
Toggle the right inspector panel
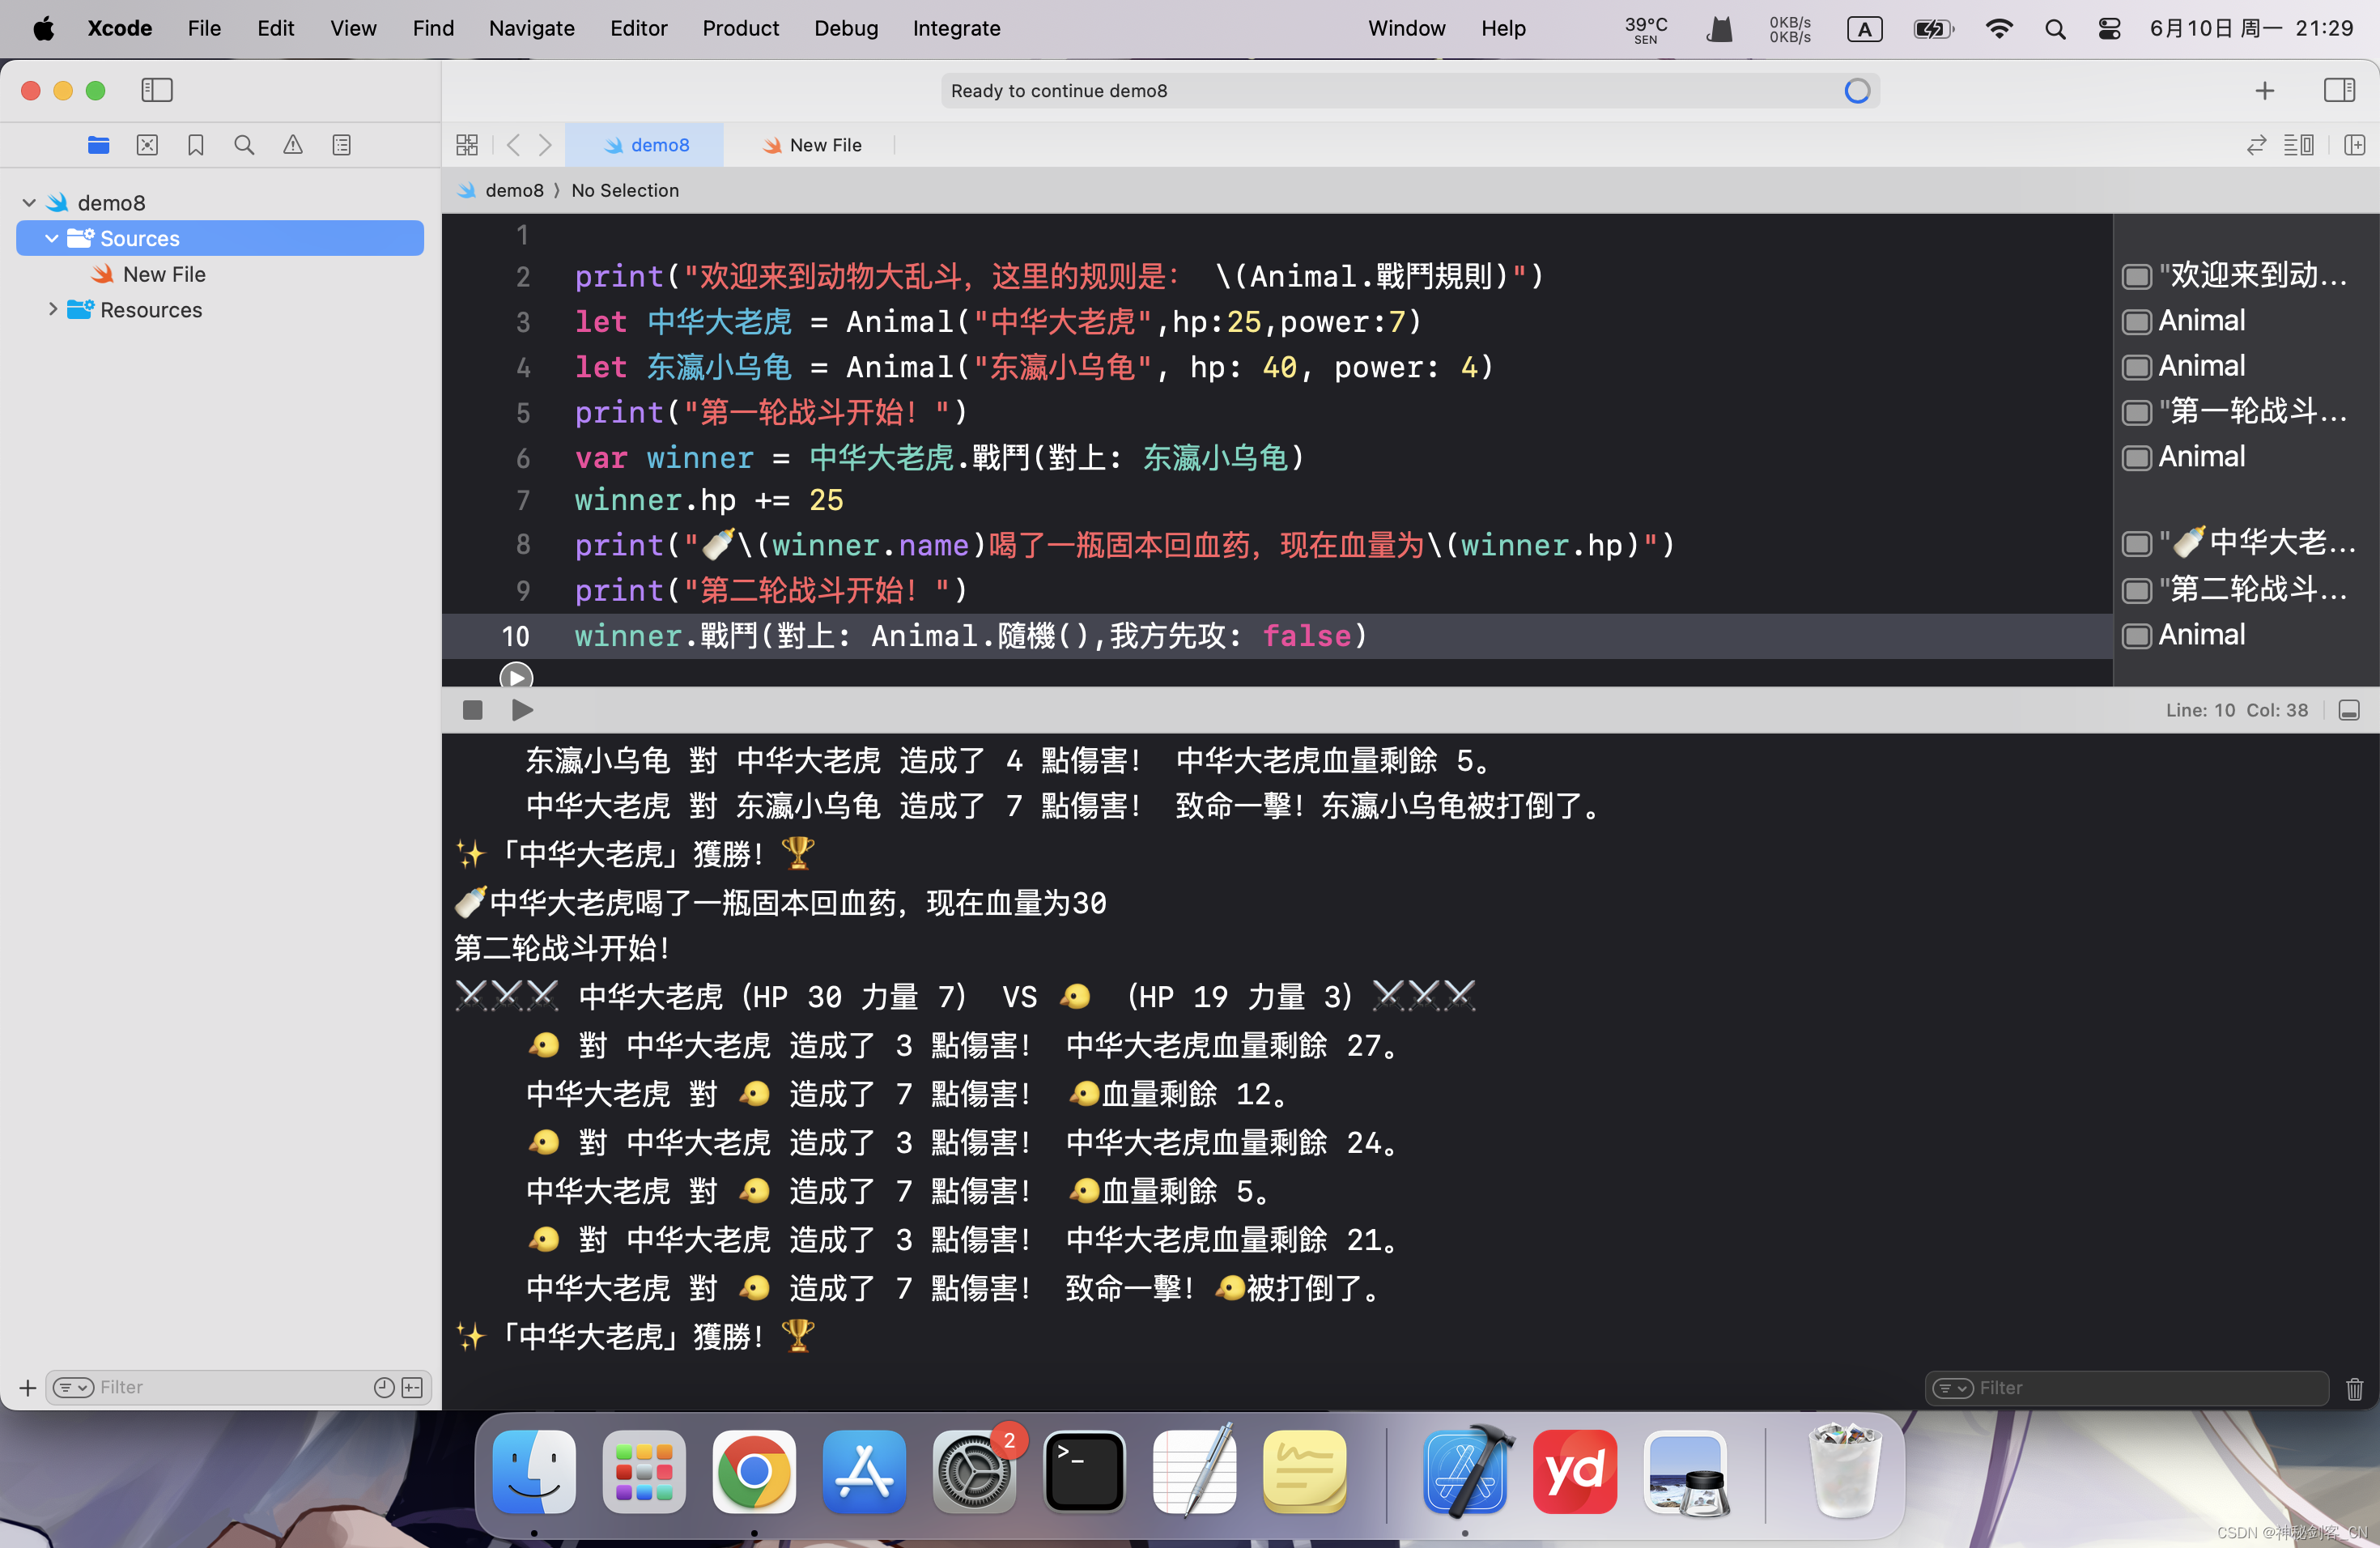tap(2339, 90)
